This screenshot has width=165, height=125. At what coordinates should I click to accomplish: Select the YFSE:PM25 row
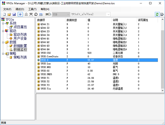click(x=98, y=74)
